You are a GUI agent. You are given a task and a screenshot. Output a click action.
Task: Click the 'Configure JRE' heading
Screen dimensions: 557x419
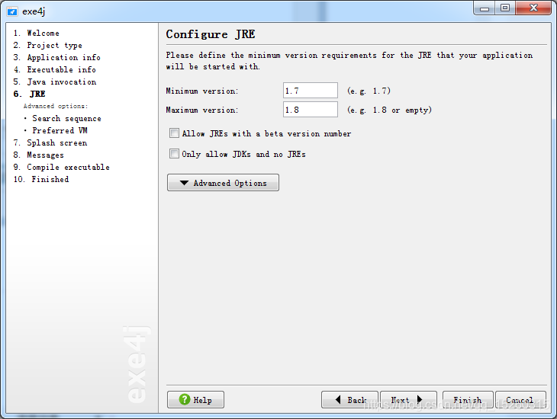coord(211,34)
